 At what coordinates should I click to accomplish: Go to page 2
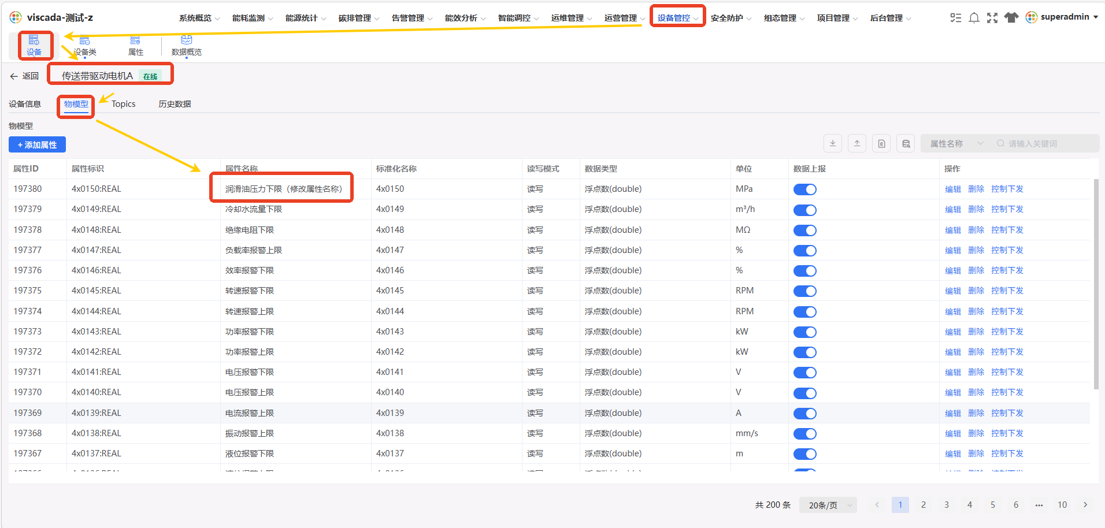tap(924, 505)
